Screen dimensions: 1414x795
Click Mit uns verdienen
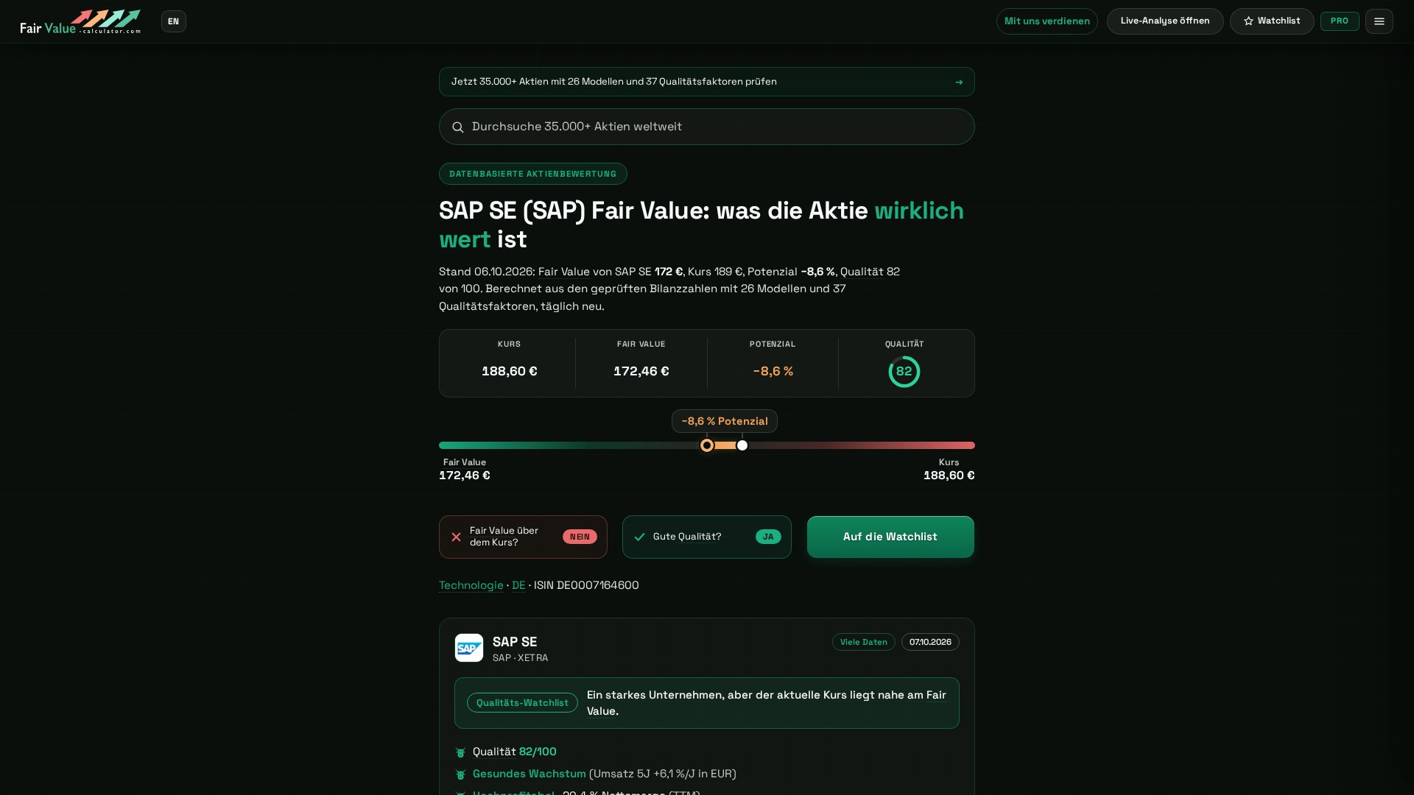[1047, 21]
